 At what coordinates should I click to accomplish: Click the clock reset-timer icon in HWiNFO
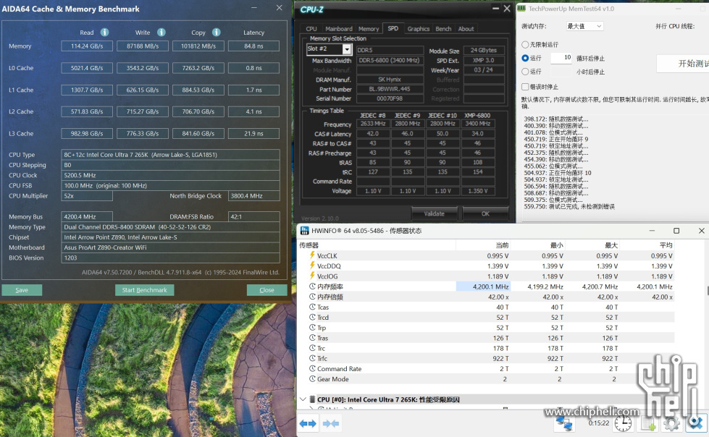pos(623,423)
